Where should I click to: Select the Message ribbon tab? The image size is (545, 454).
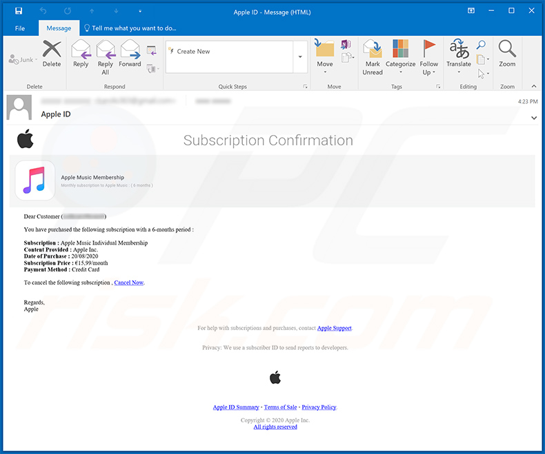pos(59,28)
